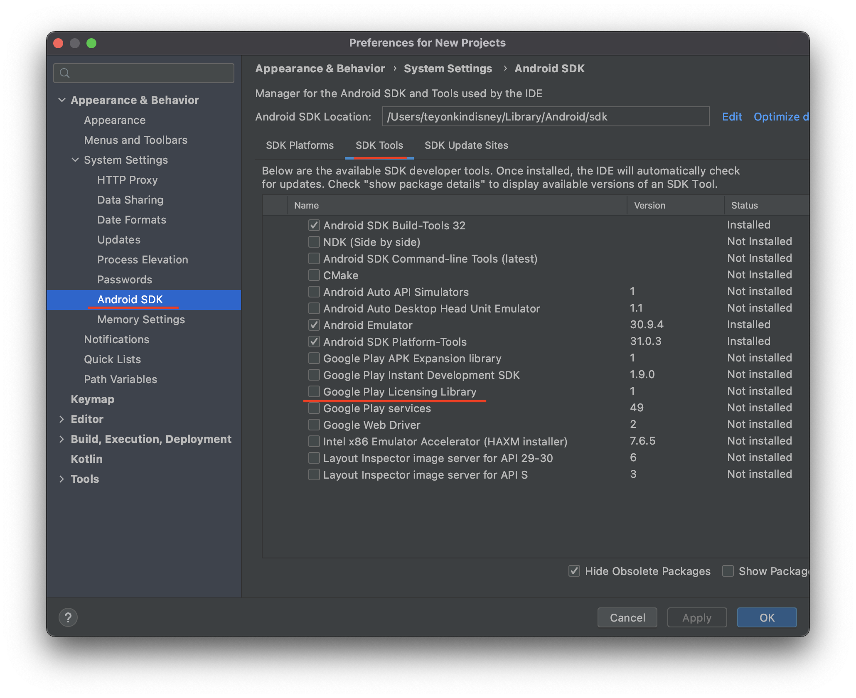Expand the Tools section

point(62,479)
